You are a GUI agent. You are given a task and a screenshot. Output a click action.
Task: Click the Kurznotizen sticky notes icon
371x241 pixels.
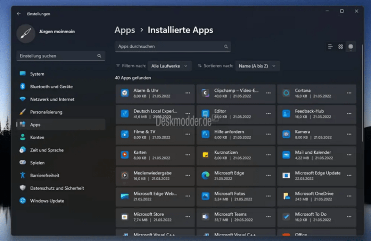205,155
